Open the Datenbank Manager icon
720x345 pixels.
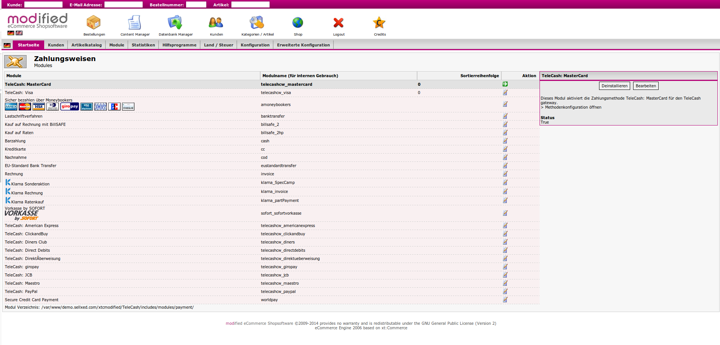175,23
